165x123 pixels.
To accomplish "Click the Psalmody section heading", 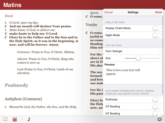I will [16, 85].
